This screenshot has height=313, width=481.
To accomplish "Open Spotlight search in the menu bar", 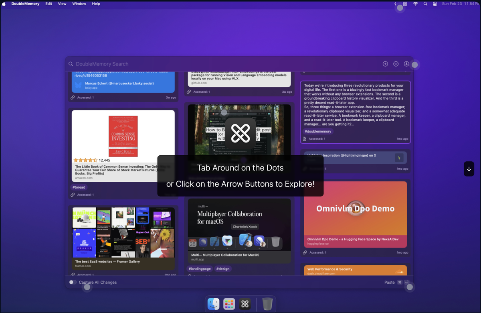I will [425, 4].
